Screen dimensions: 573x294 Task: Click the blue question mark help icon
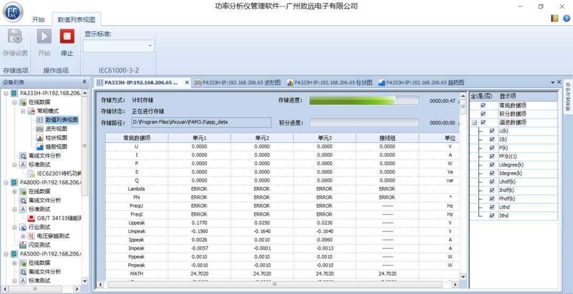pos(567,18)
